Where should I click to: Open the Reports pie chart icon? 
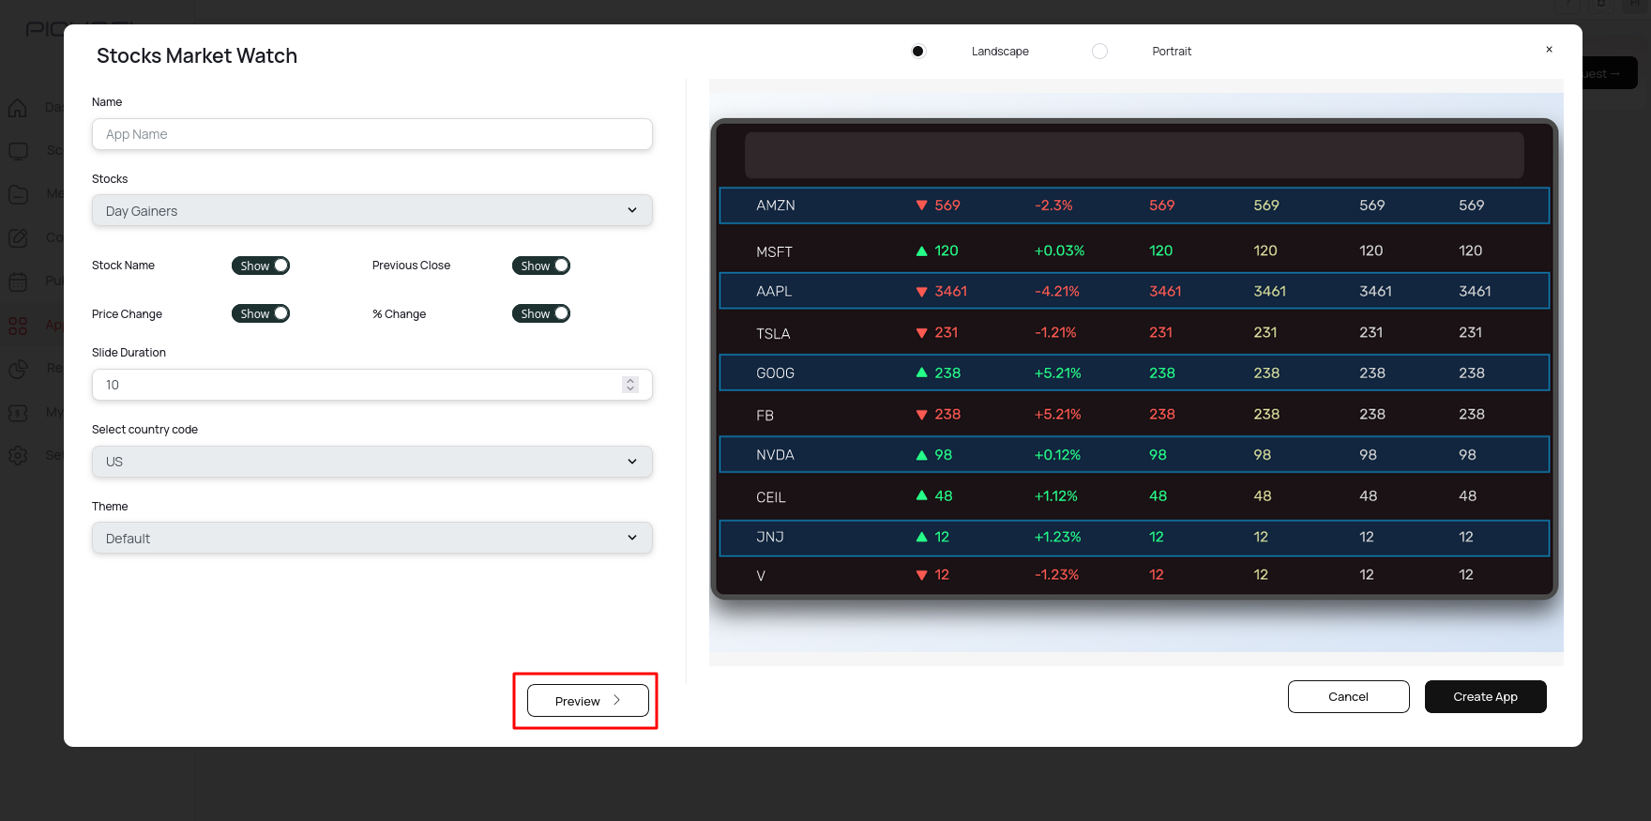point(18,369)
